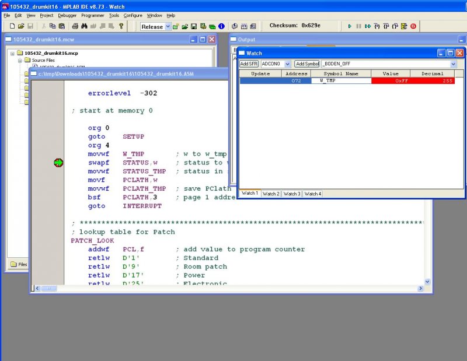Sort by Address column header

[x=297, y=73]
